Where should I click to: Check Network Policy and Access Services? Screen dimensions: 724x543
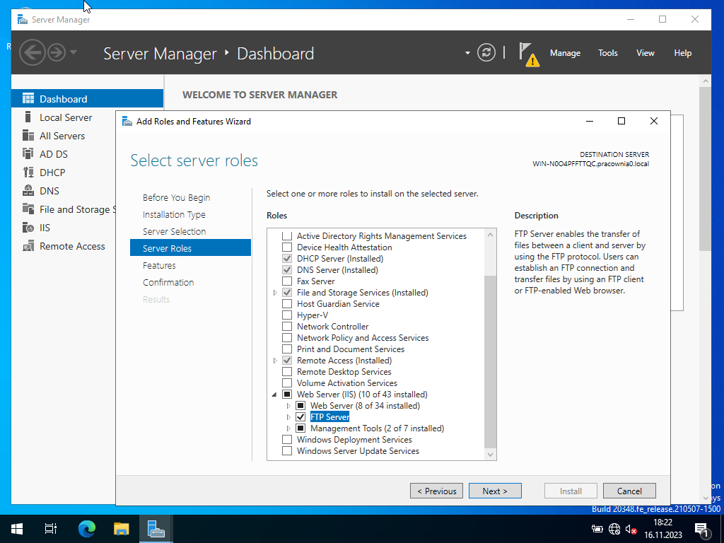pyautogui.click(x=287, y=338)
